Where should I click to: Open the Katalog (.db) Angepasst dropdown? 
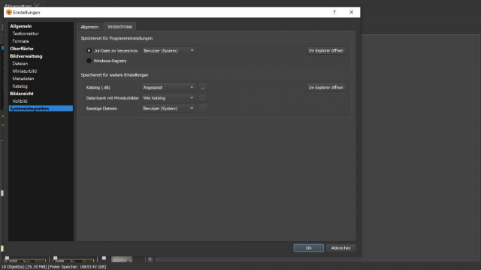click(x=168, y=88)
